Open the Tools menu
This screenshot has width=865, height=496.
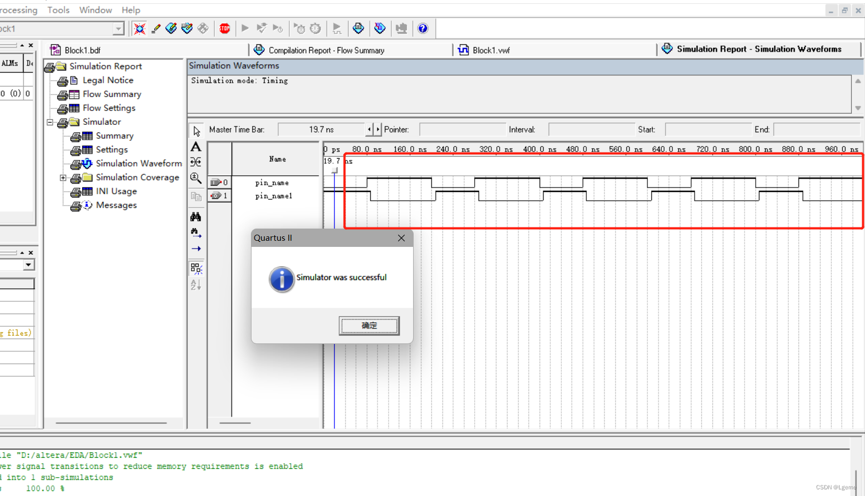58,9
